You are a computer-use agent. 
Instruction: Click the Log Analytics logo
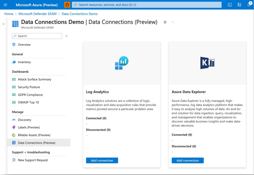(x=122, y=63)
